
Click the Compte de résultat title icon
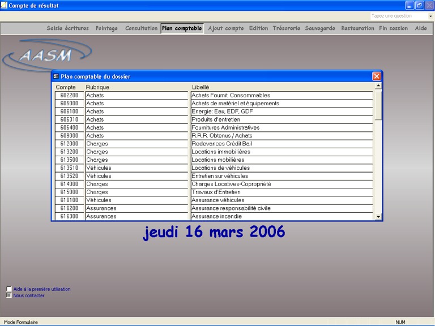pos(4,5)
